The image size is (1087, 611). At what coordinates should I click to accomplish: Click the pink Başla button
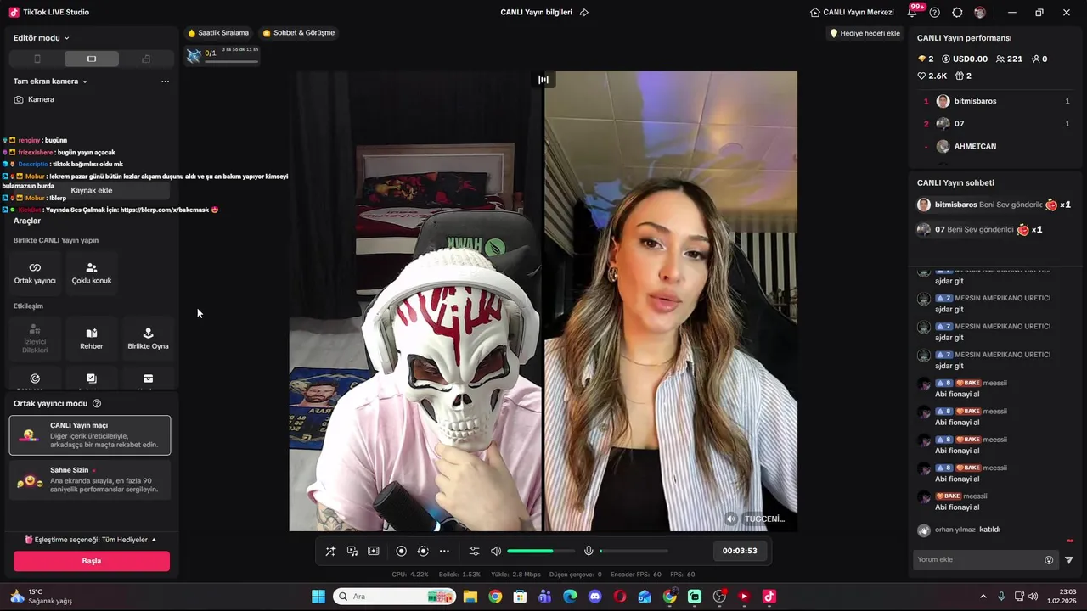tap(92, 561)
